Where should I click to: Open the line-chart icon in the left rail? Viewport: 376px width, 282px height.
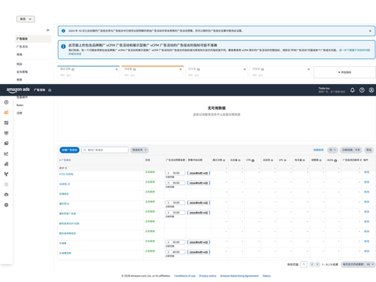[6, 153]
